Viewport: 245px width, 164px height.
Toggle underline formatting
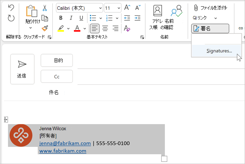(x=81, y=18)
